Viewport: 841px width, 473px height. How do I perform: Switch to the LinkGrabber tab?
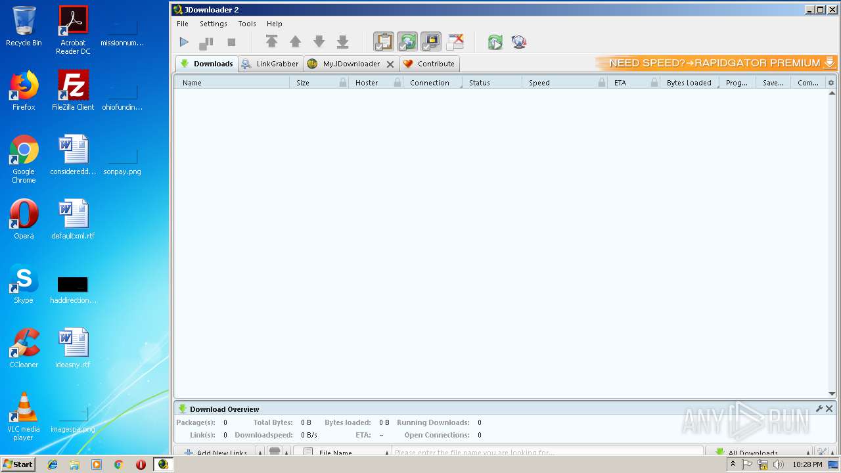click(x=270, y=64)
